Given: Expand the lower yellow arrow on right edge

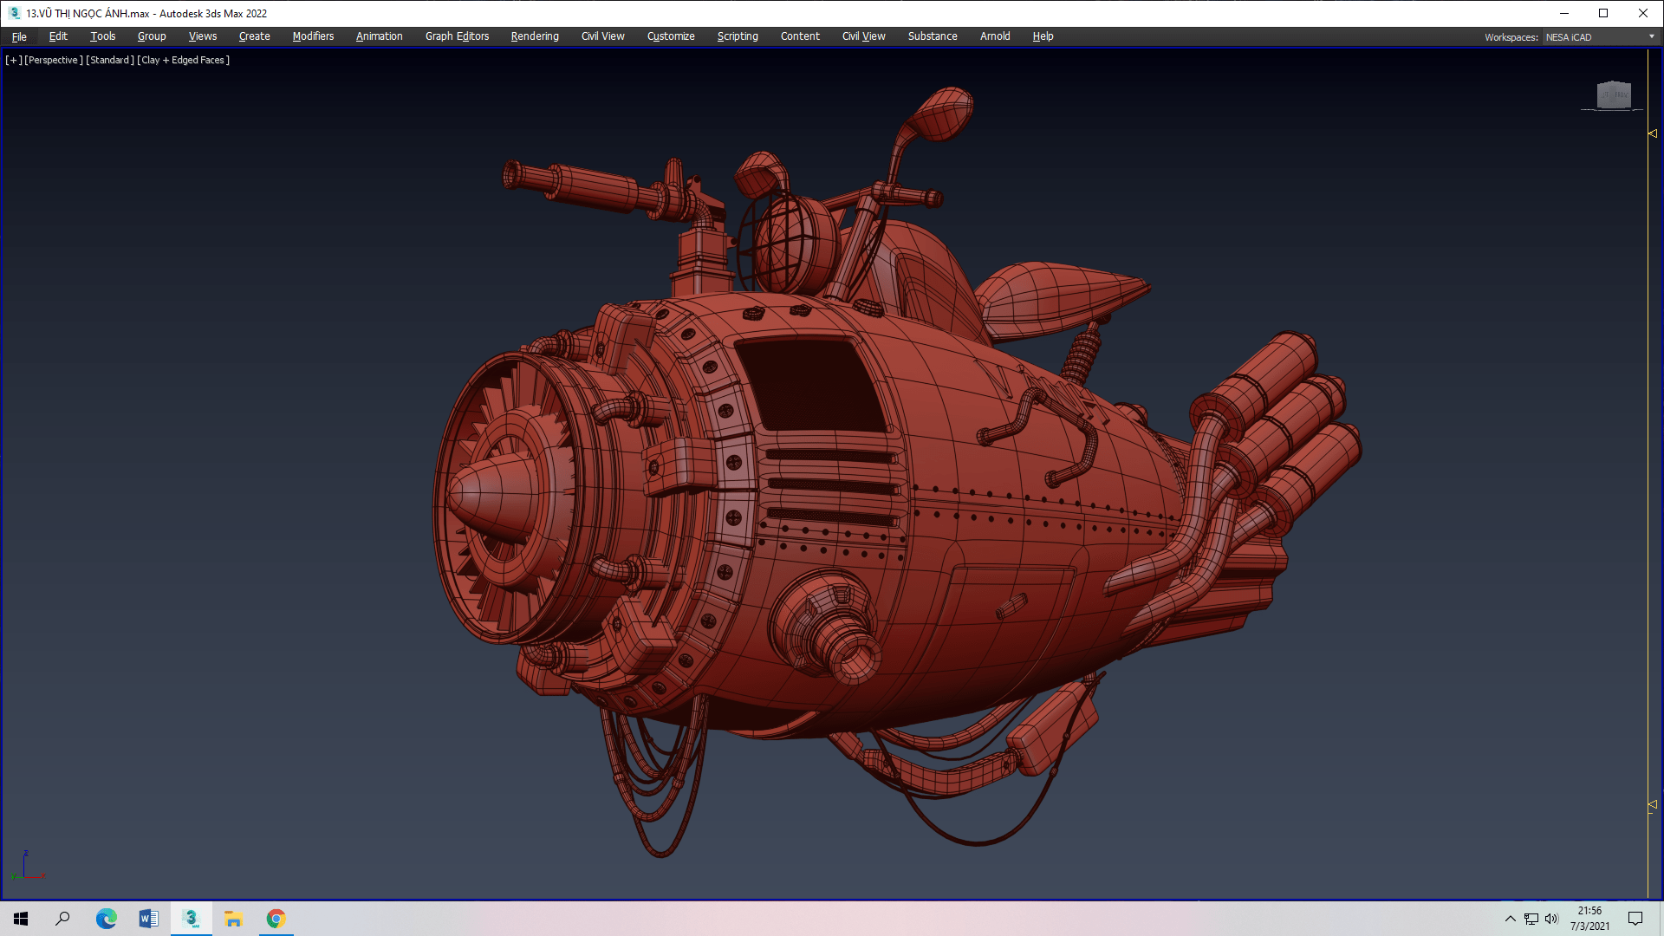Looking at the screenshot, I should (x=1653, y=805).
